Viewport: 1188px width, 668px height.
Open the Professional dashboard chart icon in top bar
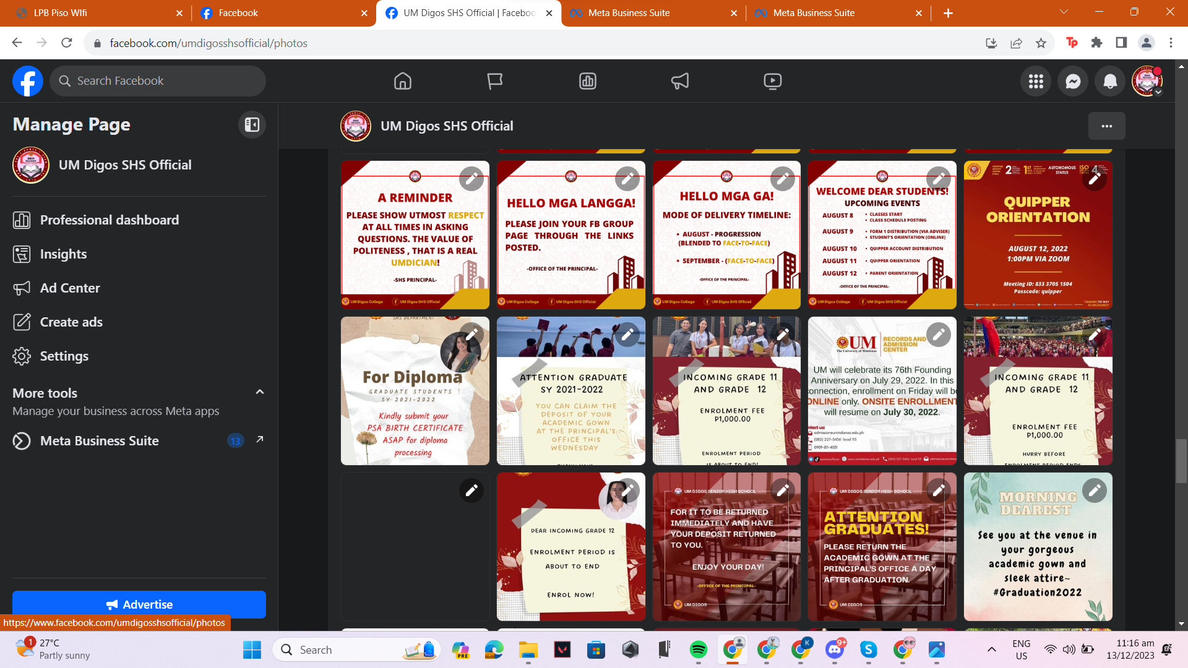tap(588, 81)
